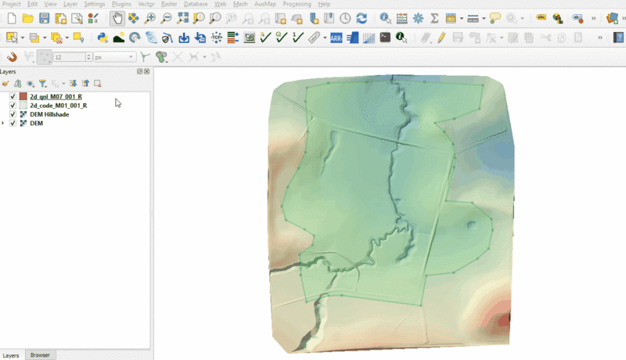Image resolution: width=626 pixels, height=360 pixels.
Task: Select the DEM Hillshade layer name
Action: pyautogui.click(x=49, y=114)
